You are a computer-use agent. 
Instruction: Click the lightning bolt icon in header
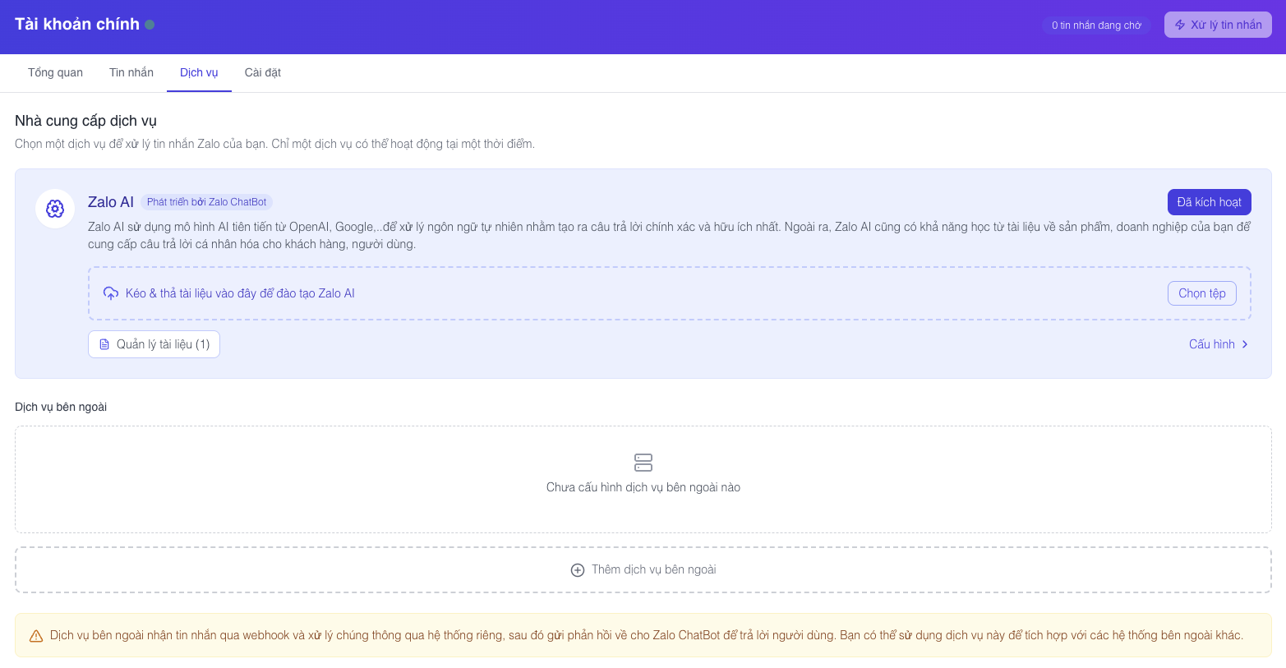coord(1180,25)
